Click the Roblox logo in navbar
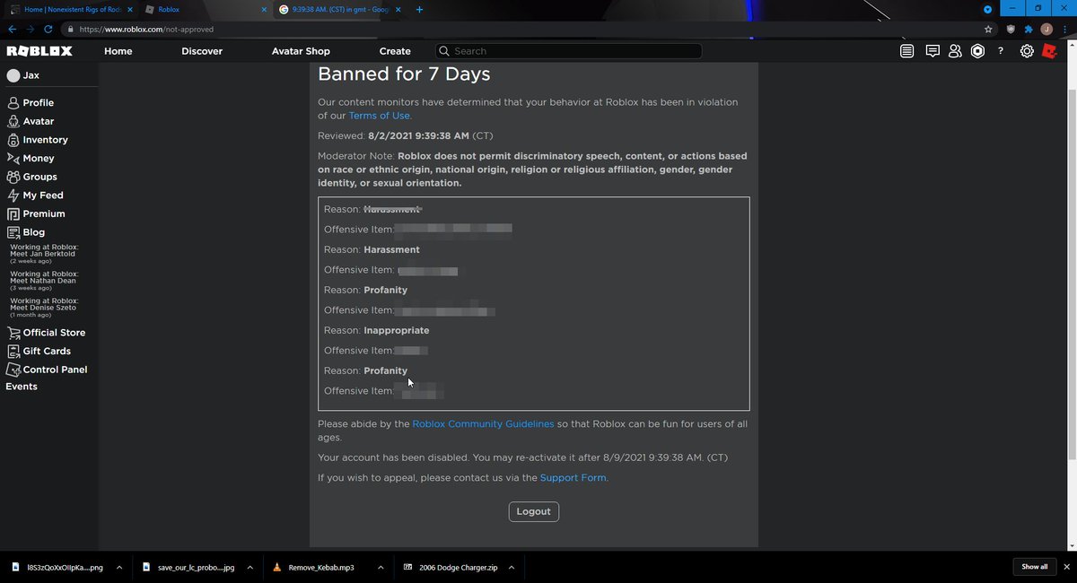 point(39,51)
